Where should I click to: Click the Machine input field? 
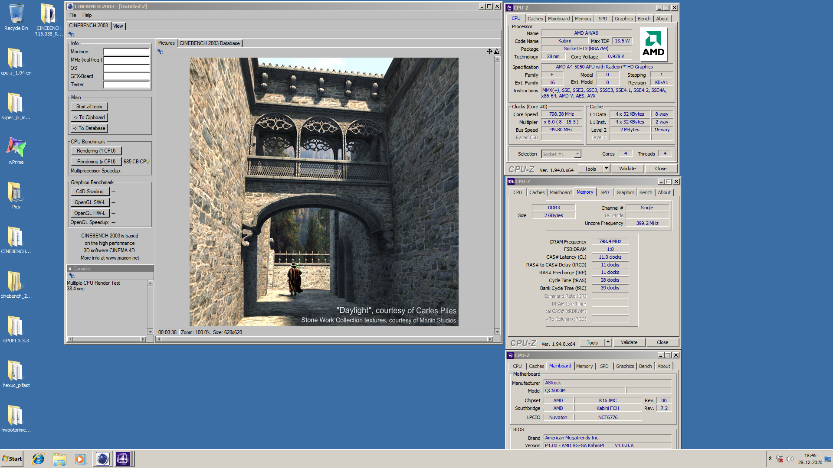126,52
